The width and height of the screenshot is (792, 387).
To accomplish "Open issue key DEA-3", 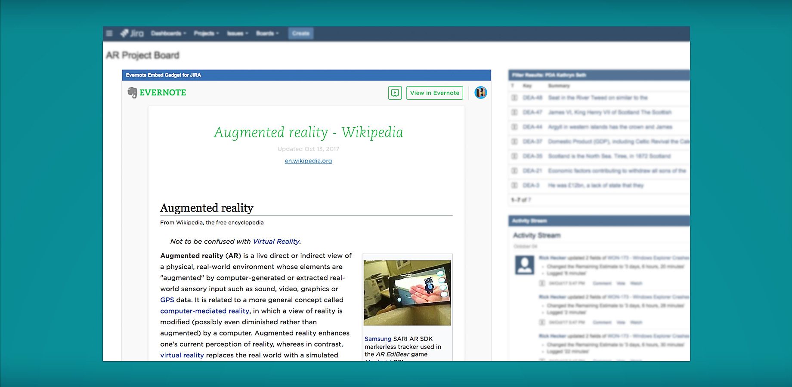I will 531,185.
